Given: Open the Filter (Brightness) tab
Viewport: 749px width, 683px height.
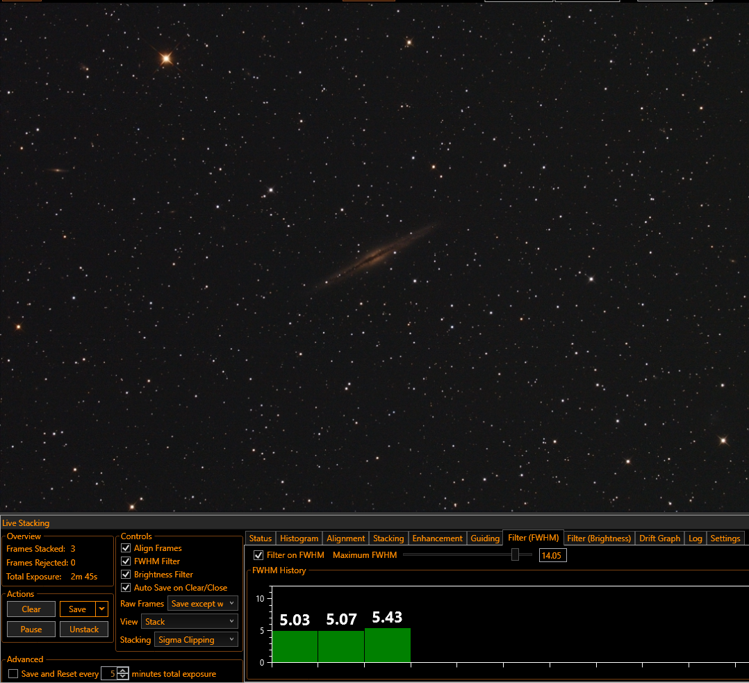Looking at the screenshot, I should pyautogui.click(x=599, y=538).
